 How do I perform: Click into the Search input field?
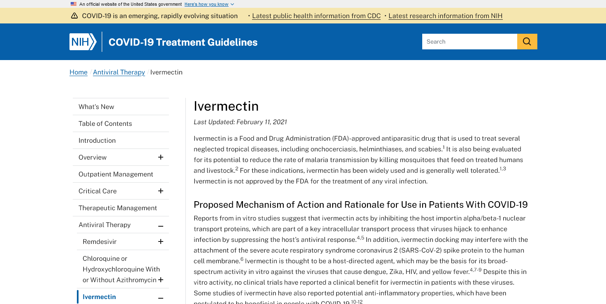(x=470, y=42)
